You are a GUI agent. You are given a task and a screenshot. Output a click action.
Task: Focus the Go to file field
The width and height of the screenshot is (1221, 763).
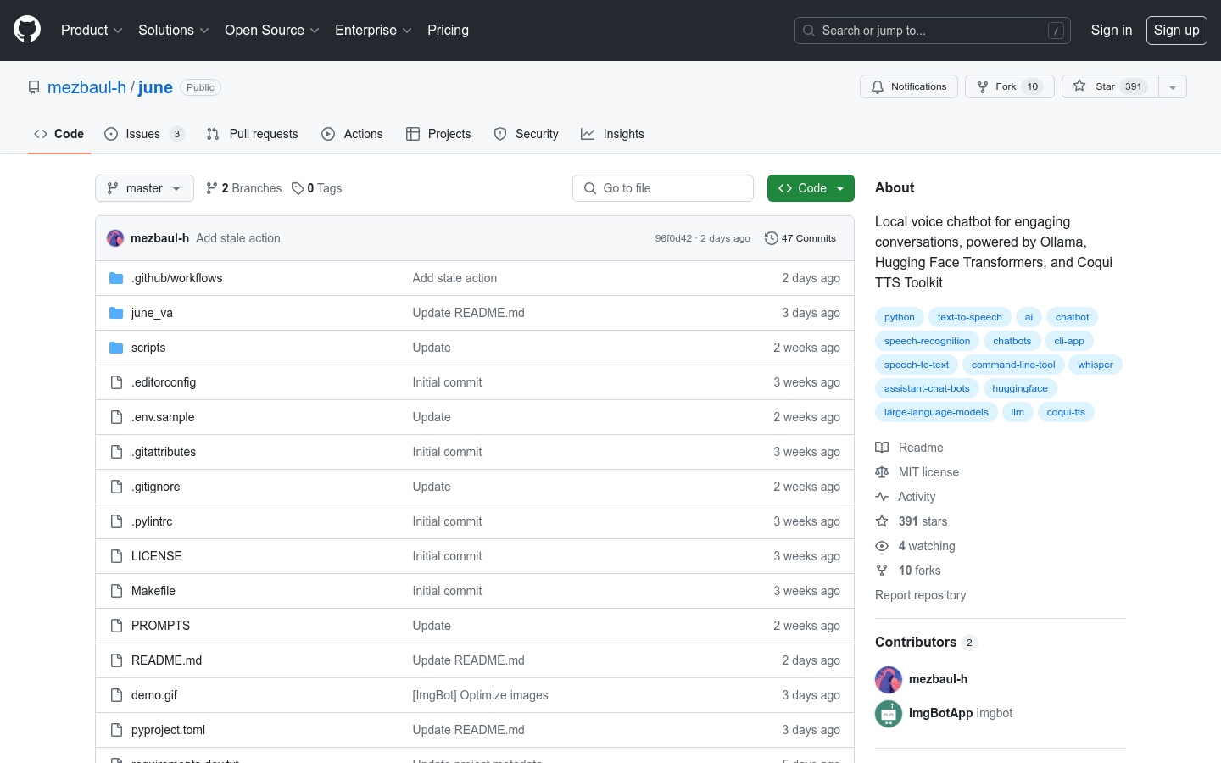pos(662,188)
